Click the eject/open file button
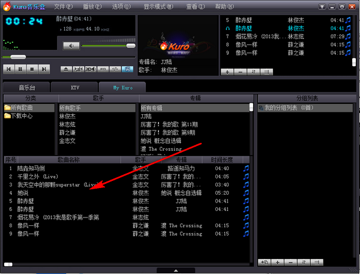The image size is (360, 274). [66, 69]
